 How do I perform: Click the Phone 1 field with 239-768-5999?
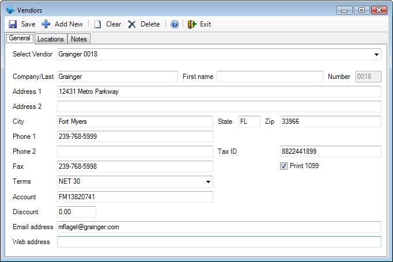coord(135,136)
